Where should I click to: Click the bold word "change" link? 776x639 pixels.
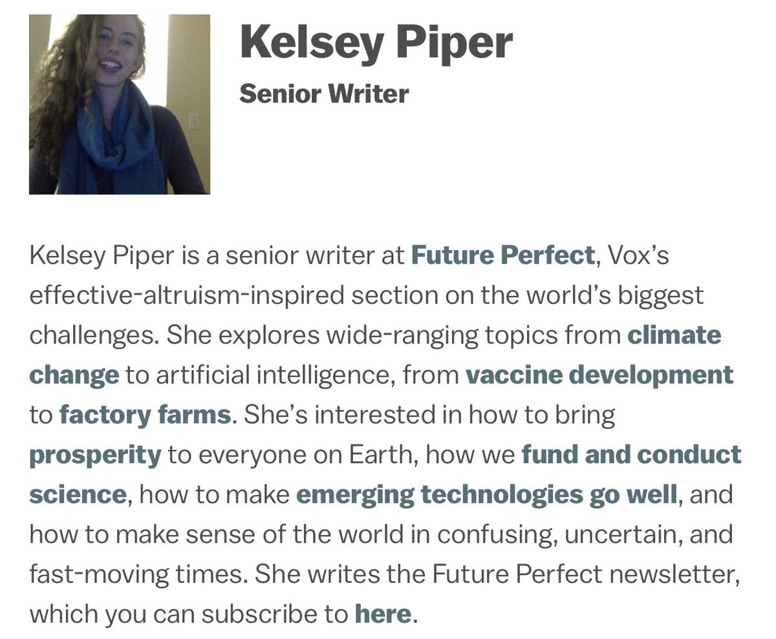pyautogui.click(x=74, y=375)
